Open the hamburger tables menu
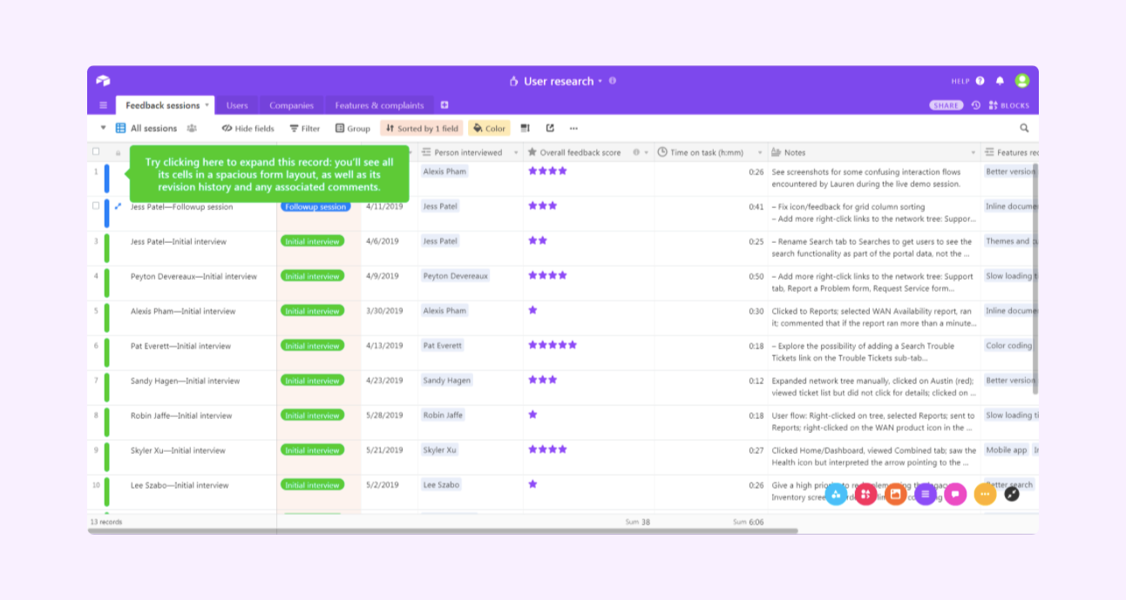Image resolution: width=1126 pixels, height=600 pixels. (x=103, y=105)
